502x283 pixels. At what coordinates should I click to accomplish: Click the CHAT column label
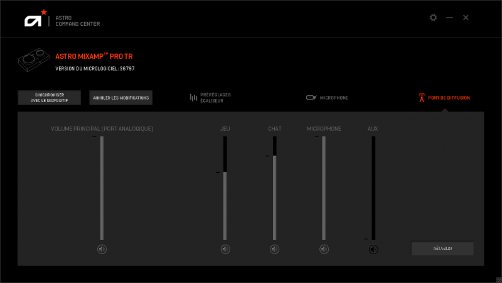[x=275, y=129]
